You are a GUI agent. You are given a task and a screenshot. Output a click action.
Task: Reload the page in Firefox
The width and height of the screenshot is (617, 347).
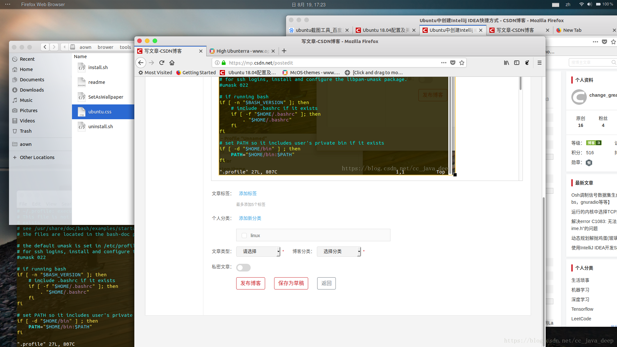coord(162,63)
